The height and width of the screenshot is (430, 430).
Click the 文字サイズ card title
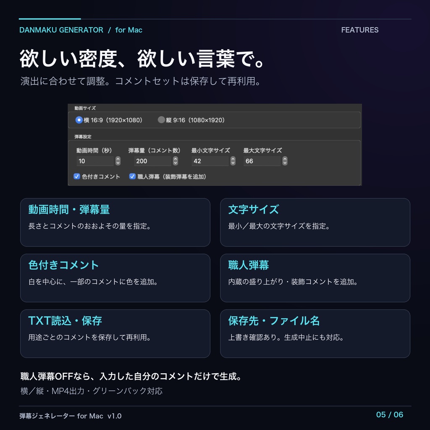coord(254,210)
